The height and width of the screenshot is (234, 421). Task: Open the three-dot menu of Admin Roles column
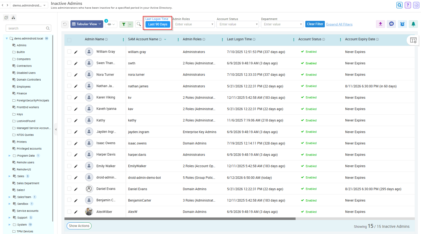pyautogui.click(x=222, y=39)
